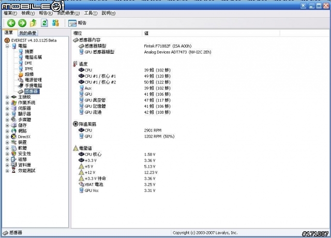The image size is (331, 238).
Task: Expand the 主機板 tree node
Action: pyautogui.click(x=7, y=97)
